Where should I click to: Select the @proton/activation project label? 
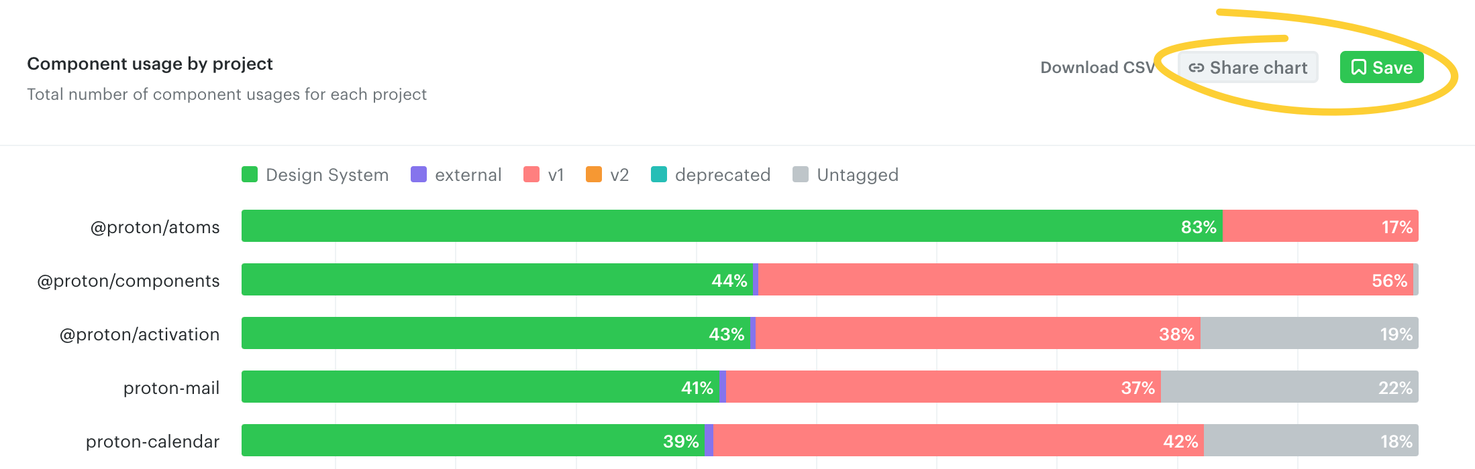pos(140,334)
